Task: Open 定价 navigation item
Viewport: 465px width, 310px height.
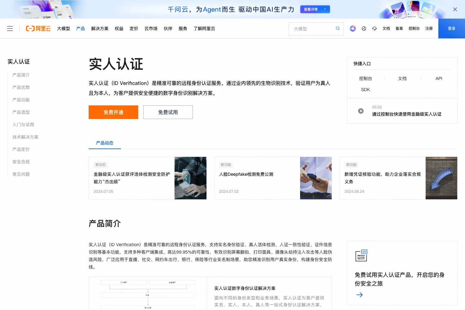Action: (x=134, y=29)
